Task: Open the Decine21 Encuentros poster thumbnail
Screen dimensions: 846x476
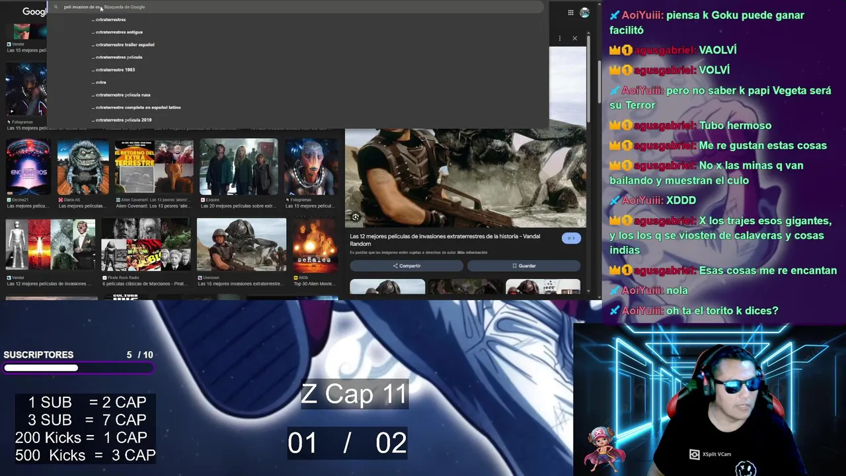Action: pos(28,167)
